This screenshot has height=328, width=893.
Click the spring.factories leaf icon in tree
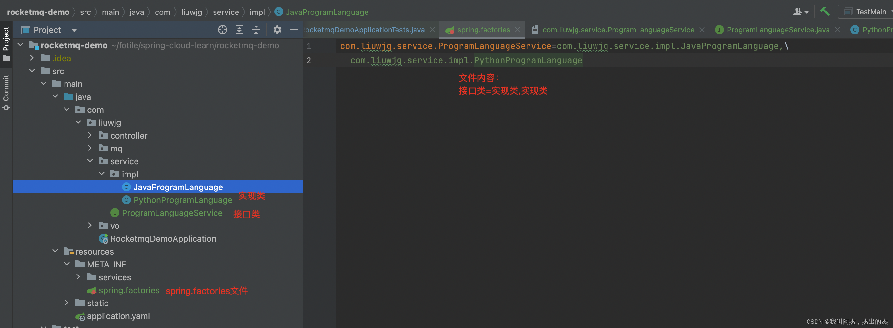[92, 291]
